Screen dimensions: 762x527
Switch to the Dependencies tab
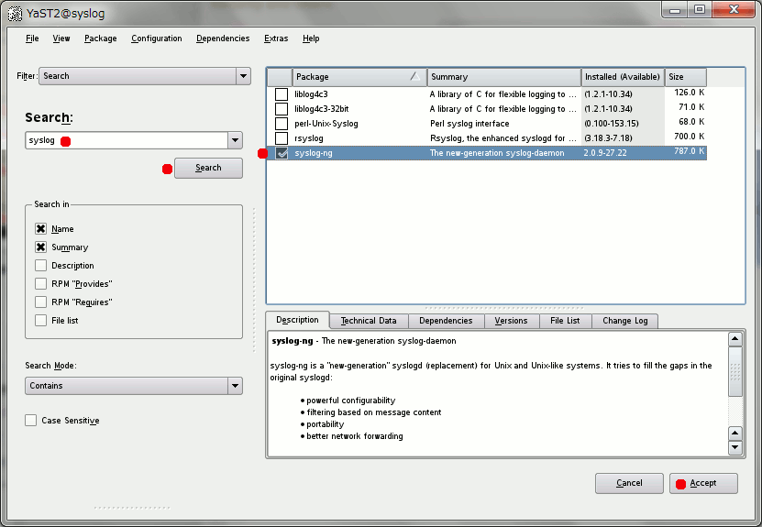pos(446,321)
